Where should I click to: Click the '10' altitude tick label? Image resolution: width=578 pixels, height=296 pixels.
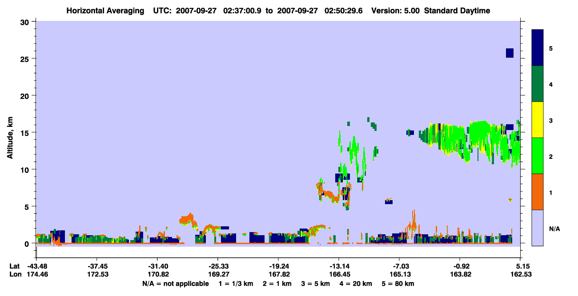click(26, 170)
